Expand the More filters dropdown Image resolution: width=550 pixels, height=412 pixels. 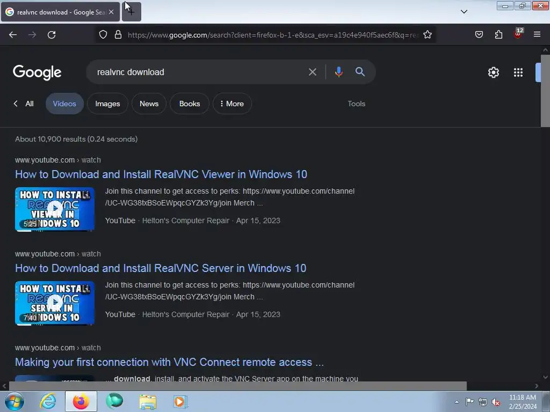[232, 104]
